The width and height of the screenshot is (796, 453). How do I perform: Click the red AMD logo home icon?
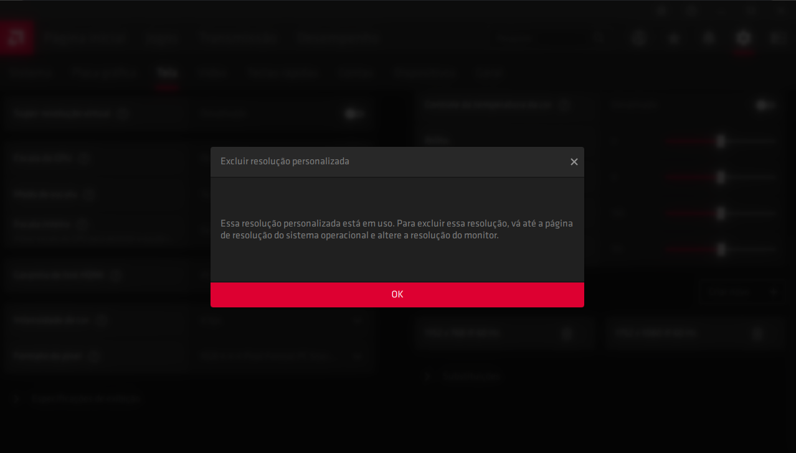[17, 38]
